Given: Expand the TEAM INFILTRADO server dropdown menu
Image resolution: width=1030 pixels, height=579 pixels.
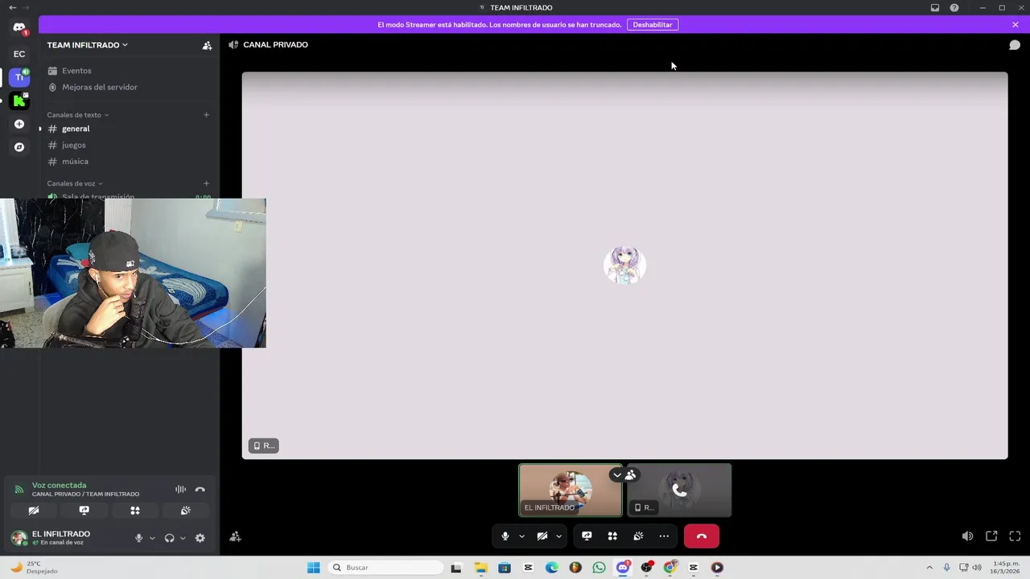Looking at the screenshot, I should [x=87, y=45].
